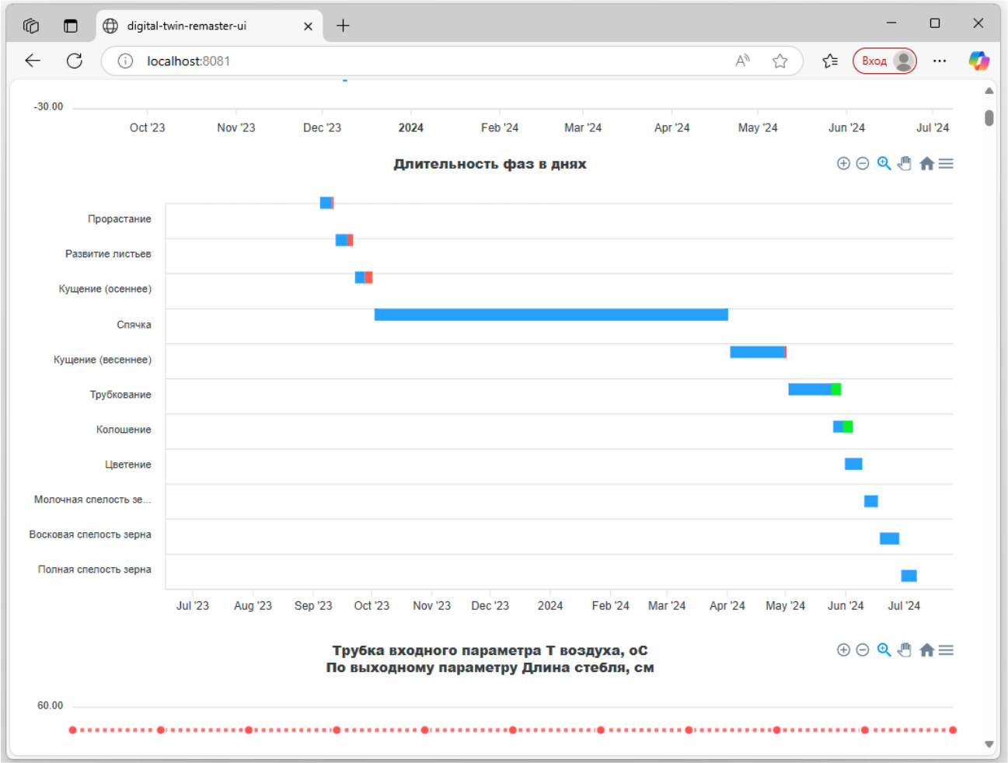Refresh the page

75,61
